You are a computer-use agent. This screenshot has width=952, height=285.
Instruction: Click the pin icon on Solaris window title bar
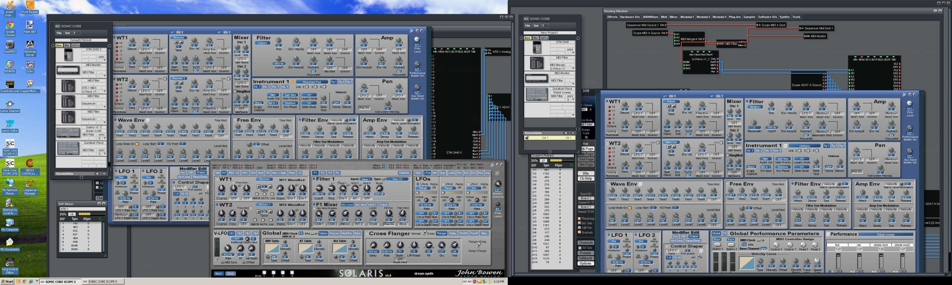[492, 165]
